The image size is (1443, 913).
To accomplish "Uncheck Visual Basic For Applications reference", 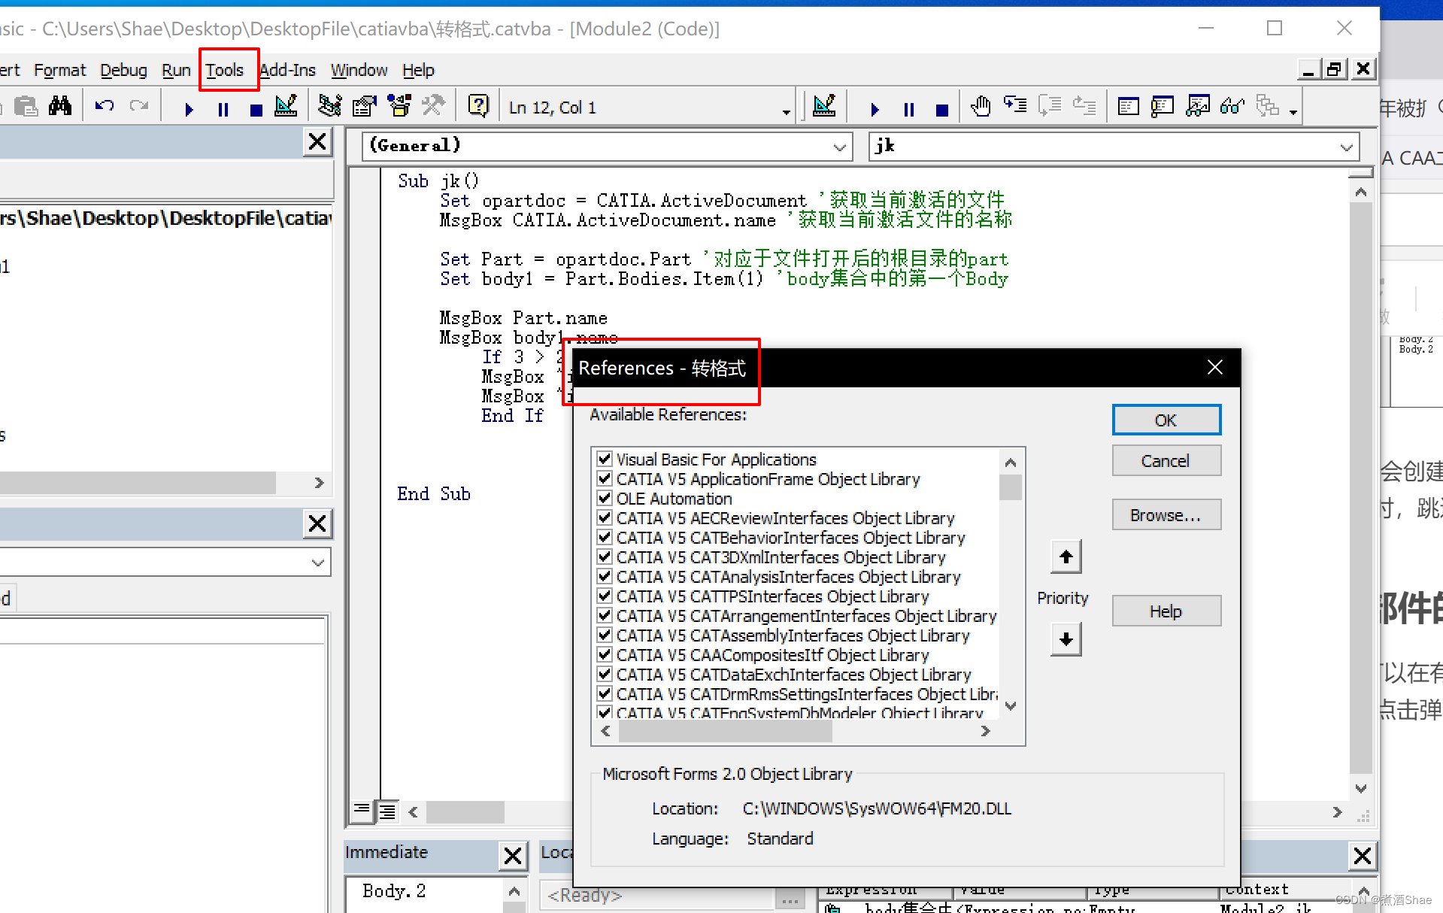I will (x=605, y=459).
